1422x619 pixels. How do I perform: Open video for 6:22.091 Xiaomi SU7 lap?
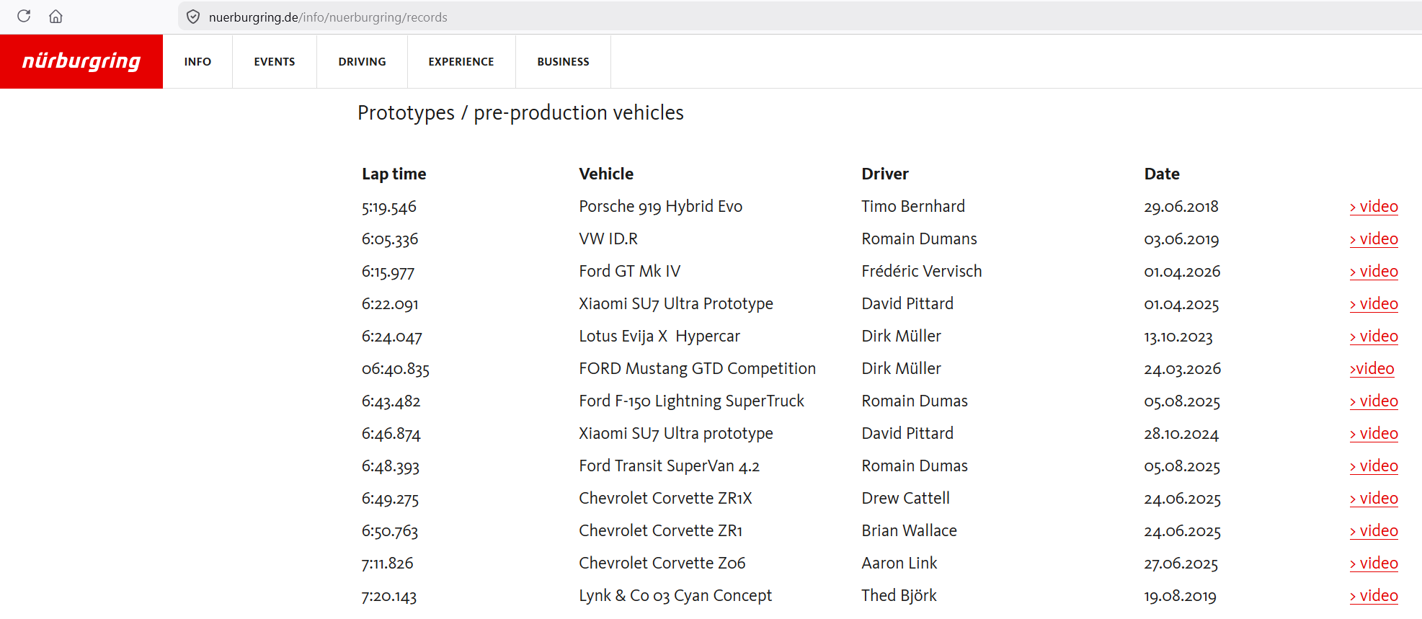[x=1374, y=304]
